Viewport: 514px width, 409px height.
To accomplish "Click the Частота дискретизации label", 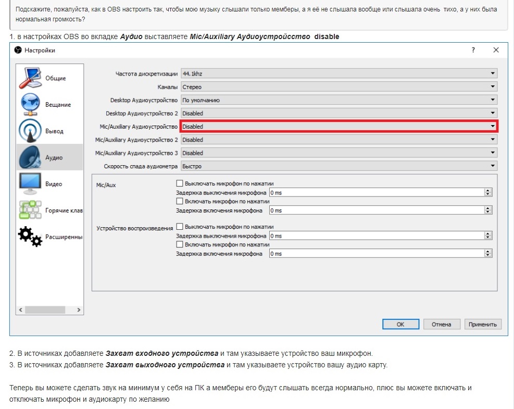I will [x=146, y=74].
